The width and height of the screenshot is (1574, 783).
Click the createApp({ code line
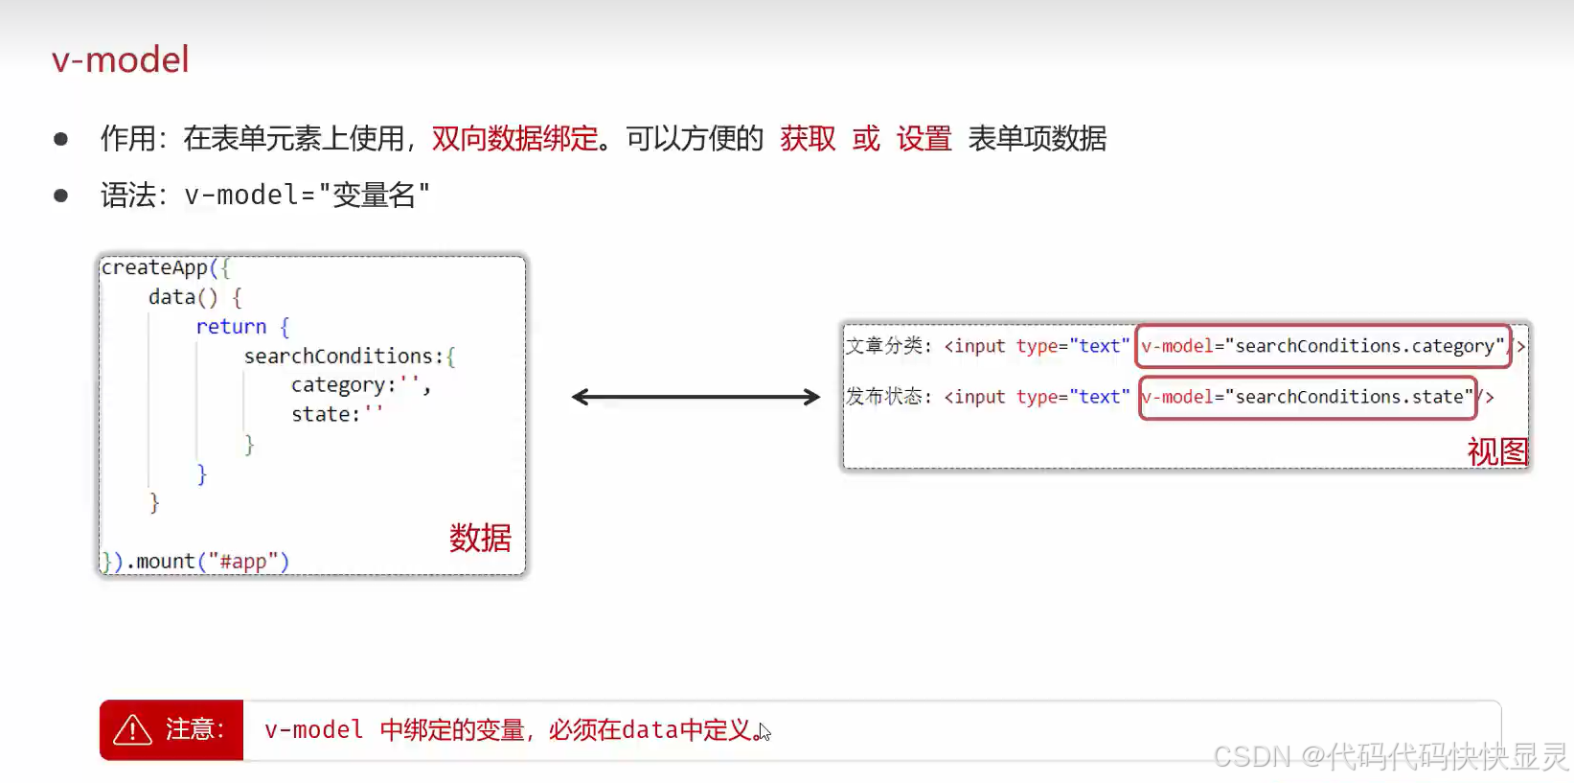click(166, 267)
